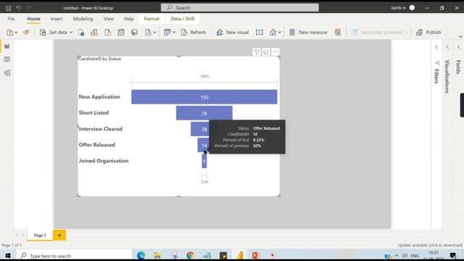The image size is (464, 261).
Task: Select the Insert ribbon tab
Action: (x=57, y=19)
